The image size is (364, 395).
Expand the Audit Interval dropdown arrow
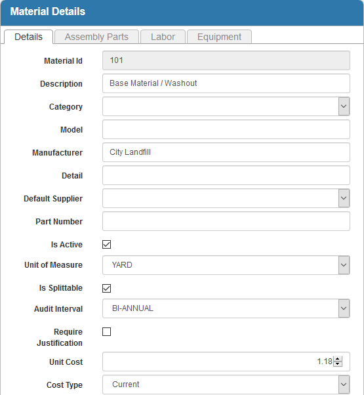pyautogui.click(x=344, y=308)
